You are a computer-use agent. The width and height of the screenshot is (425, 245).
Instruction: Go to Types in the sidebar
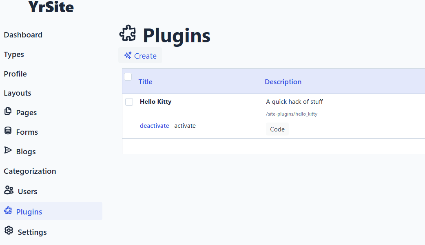click(x=14, y=55)
